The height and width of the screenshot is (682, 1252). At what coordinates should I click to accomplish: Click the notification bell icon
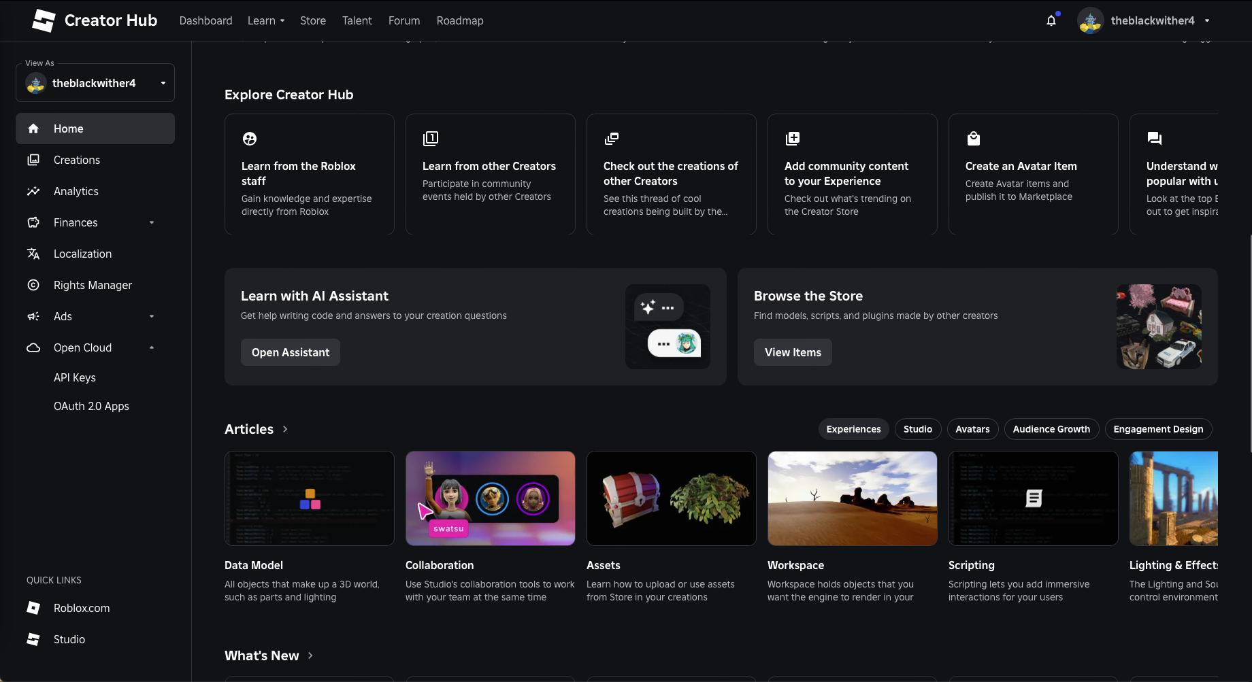point(1051,20)
